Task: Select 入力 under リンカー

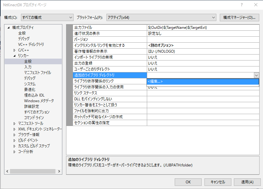Action: tap(28, 67)
